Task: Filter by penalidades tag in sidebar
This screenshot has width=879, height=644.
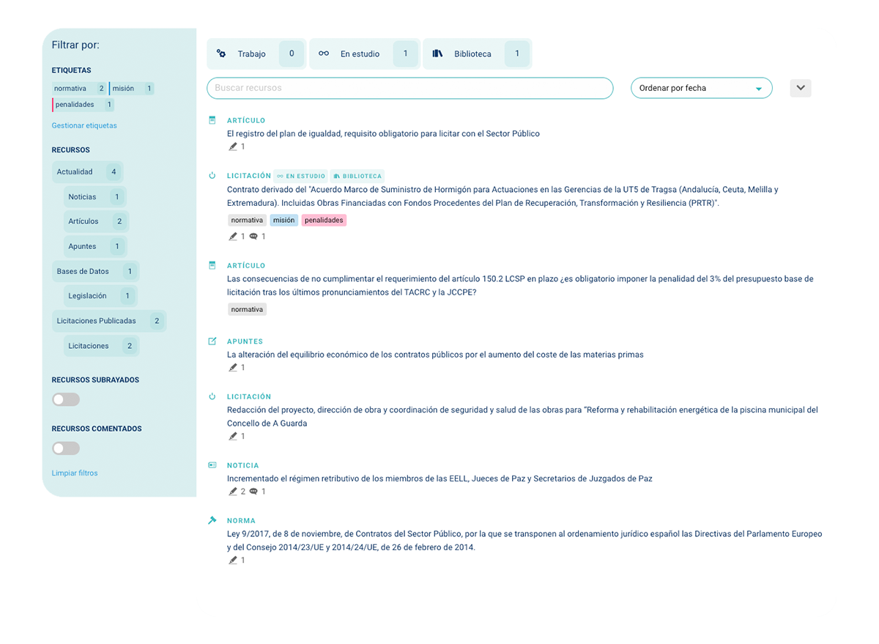Action: (x=83, y=105)
